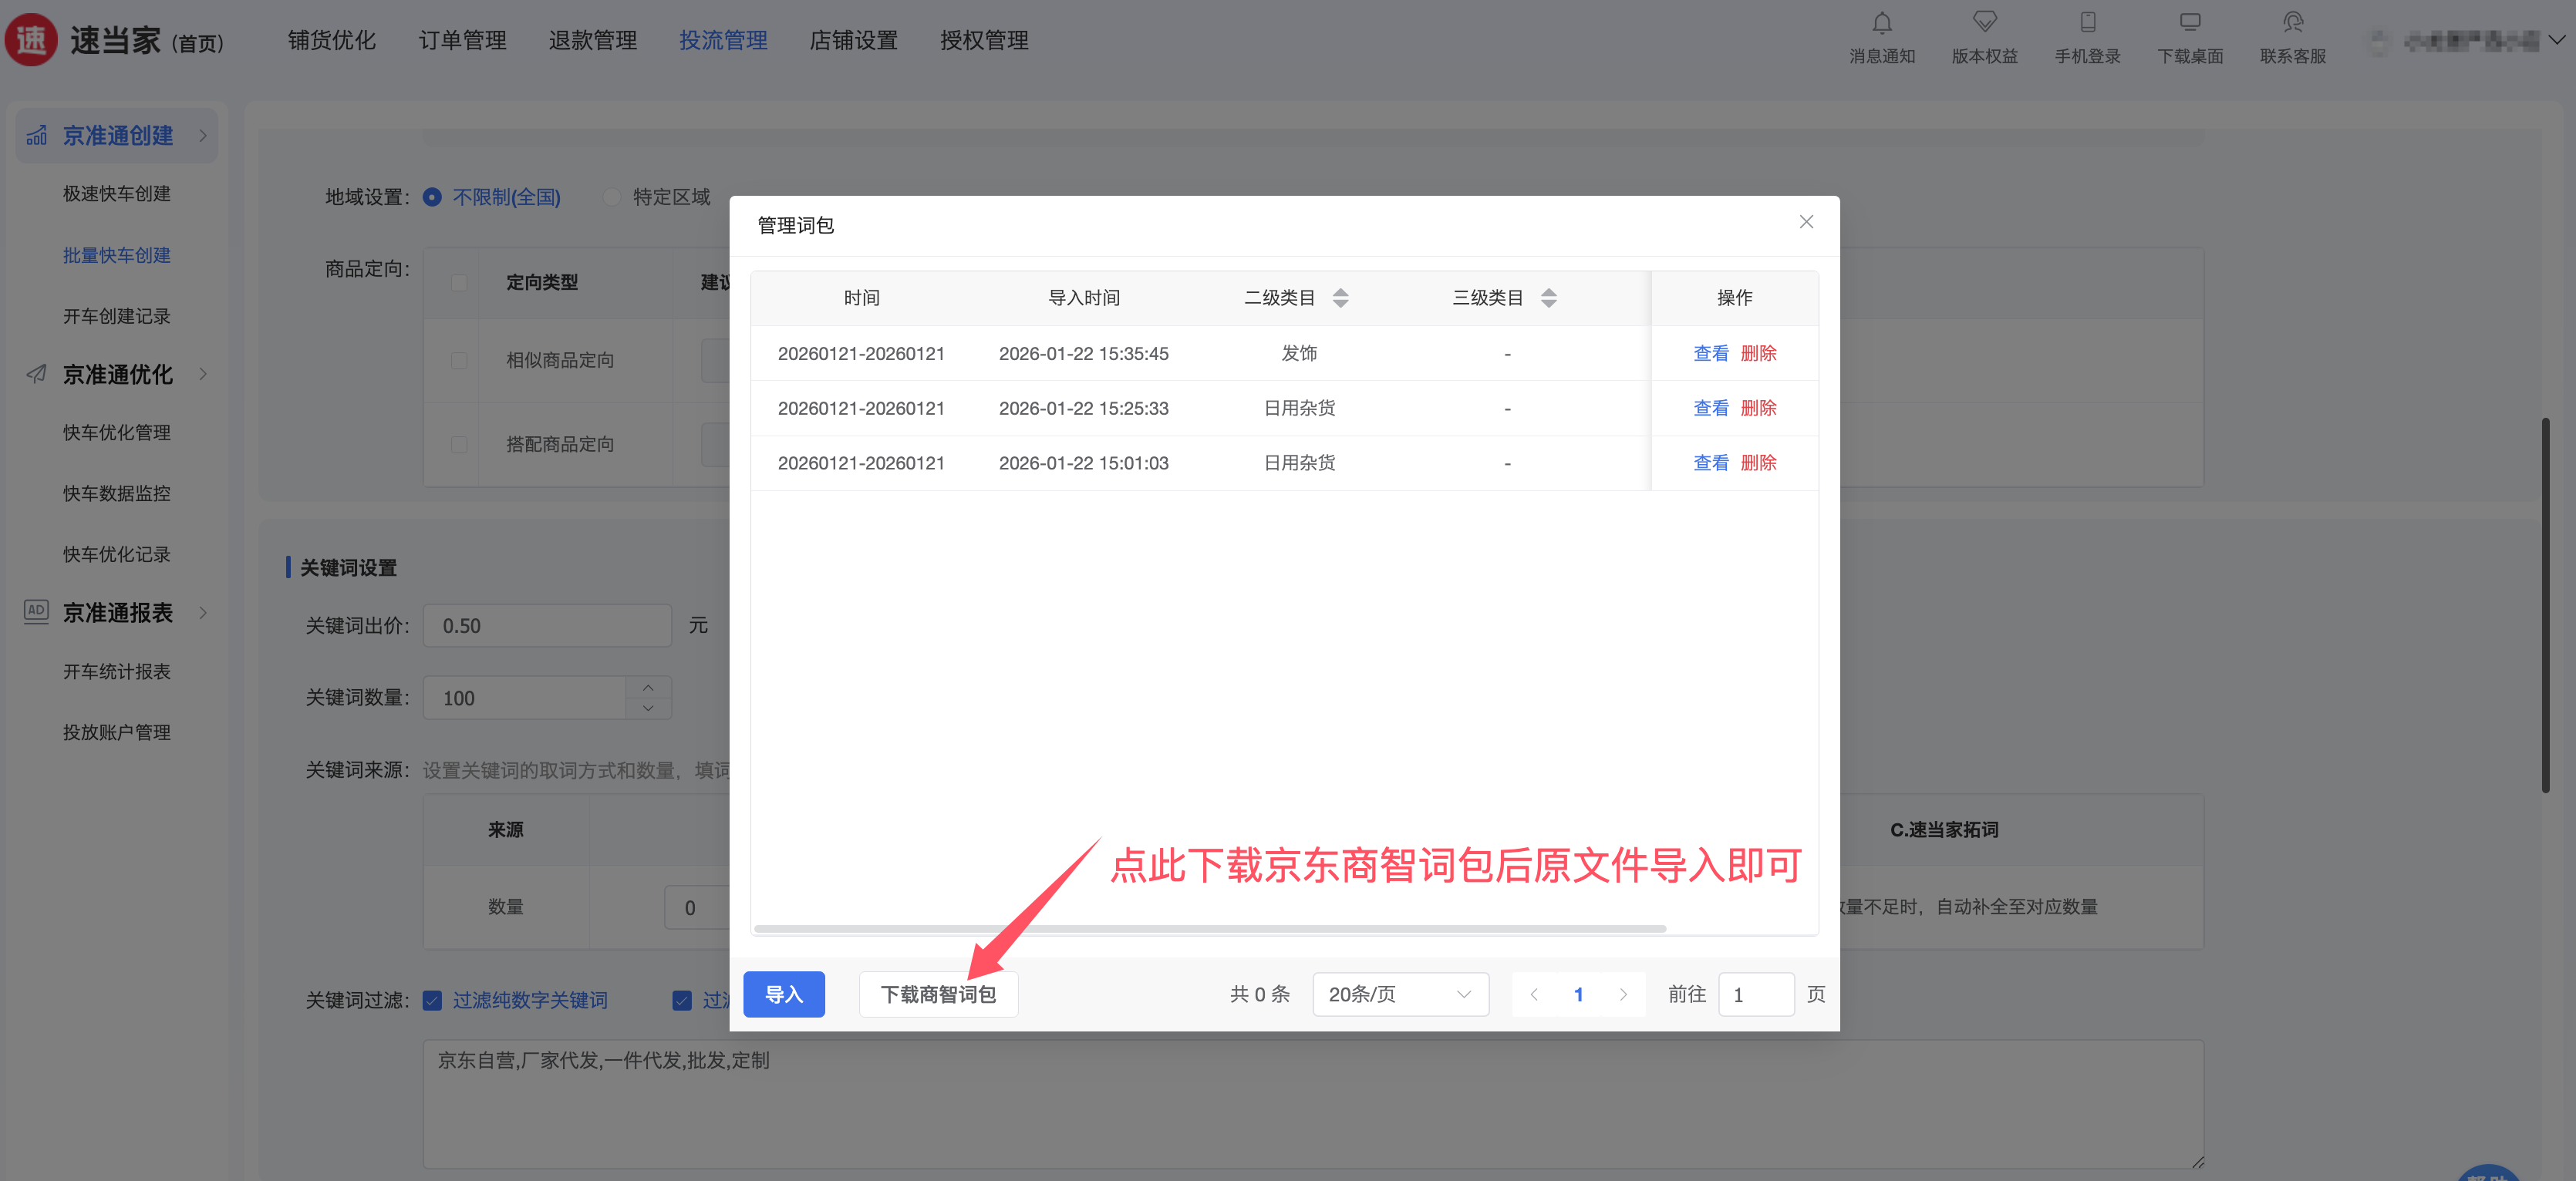
Task: Click the 前往 page number input
Action: point(1755,994)
